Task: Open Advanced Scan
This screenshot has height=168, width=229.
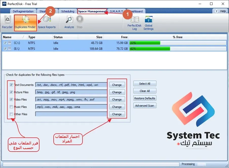Action: pyautogui.click(x=145, y=105)
